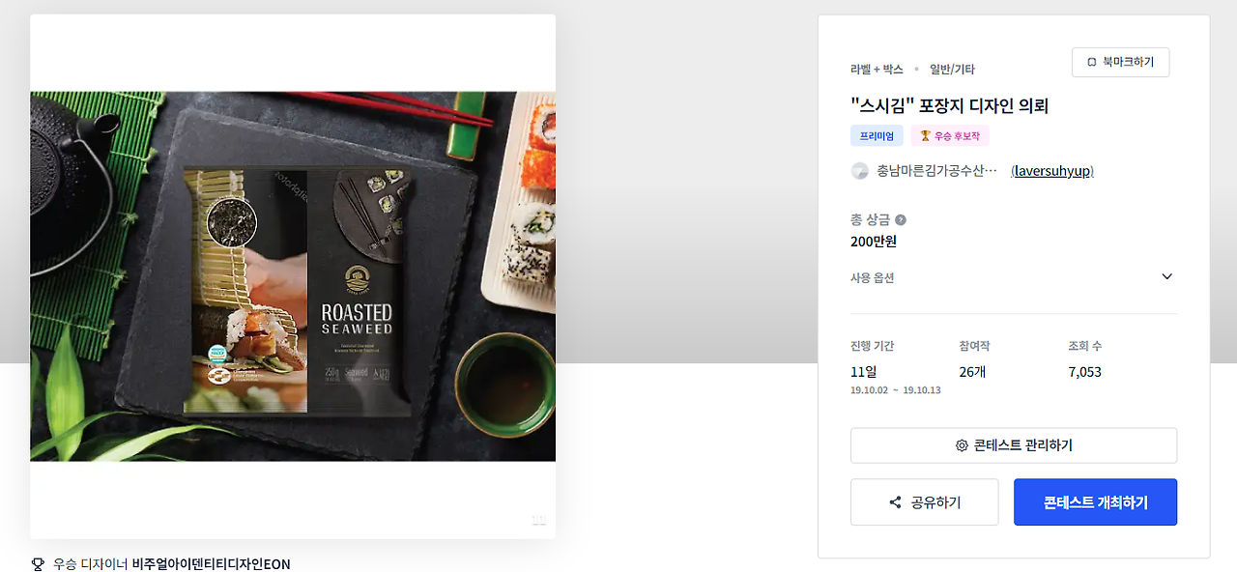This screenshot has width=1237, height=572.
Task: Open the client's round avatar icon
Action: (x=859, y=171)
